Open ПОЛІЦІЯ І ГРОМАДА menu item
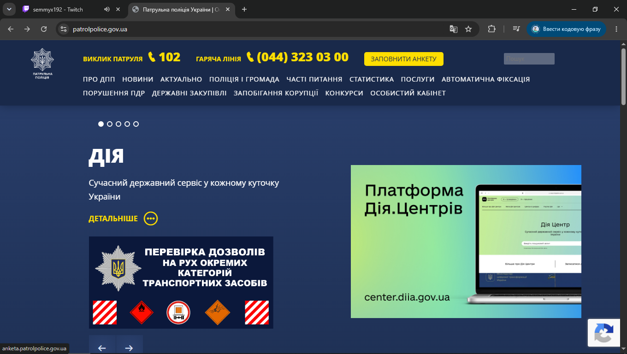 [x=244, y=79]
